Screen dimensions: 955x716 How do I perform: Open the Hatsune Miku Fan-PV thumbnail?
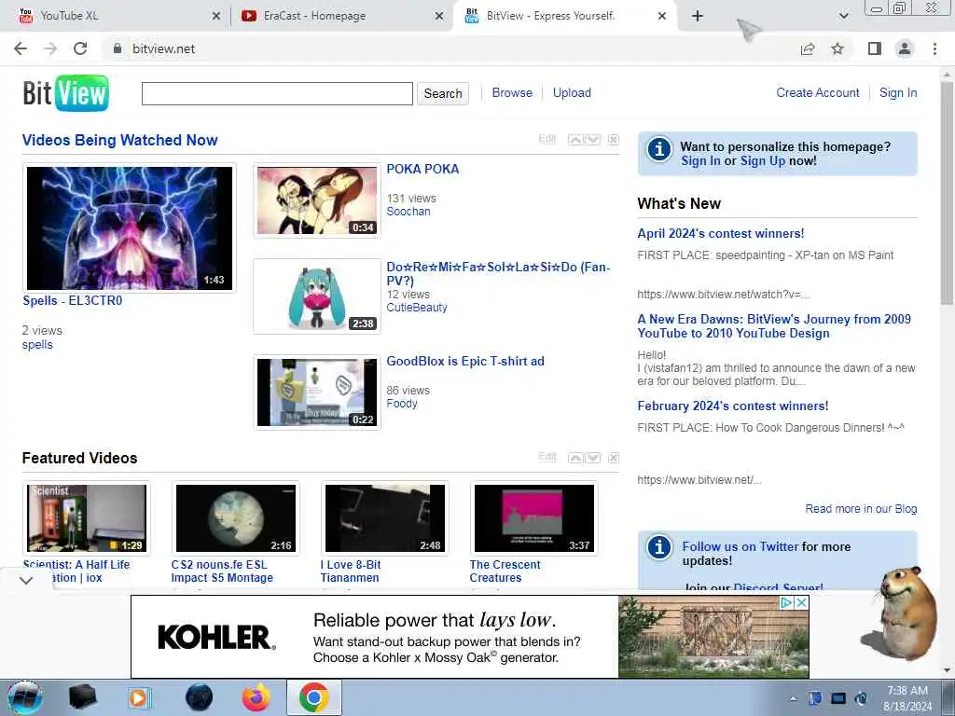(x=317, y=296)
